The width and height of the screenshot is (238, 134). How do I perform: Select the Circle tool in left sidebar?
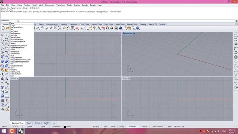[2, 44]
